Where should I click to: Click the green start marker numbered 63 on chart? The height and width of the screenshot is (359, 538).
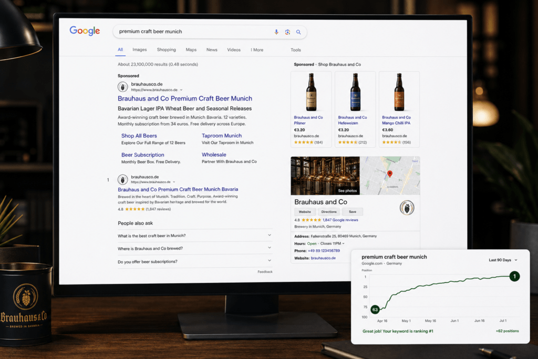coord(375,310)
